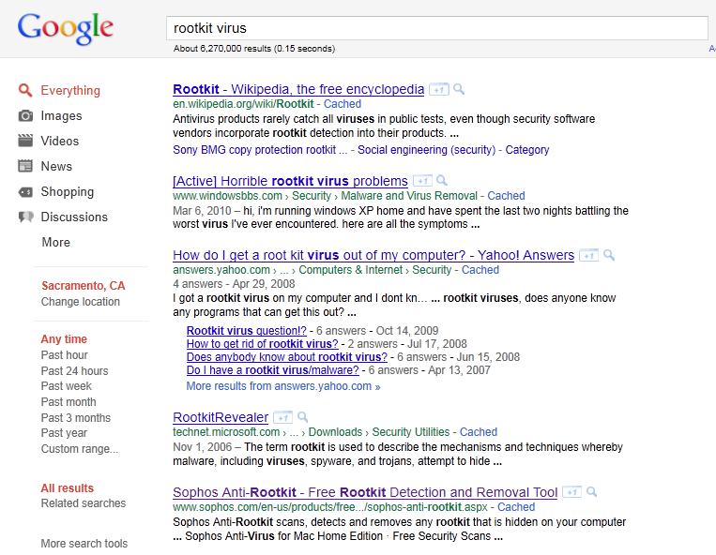Viewport: 716px width, 555px height.
Task: Click the Sacramento, CA location label
Action: [84, 286]
